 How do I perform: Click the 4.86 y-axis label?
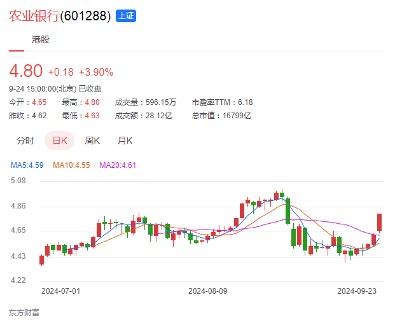pyautogui.click(x=18, y=206)
